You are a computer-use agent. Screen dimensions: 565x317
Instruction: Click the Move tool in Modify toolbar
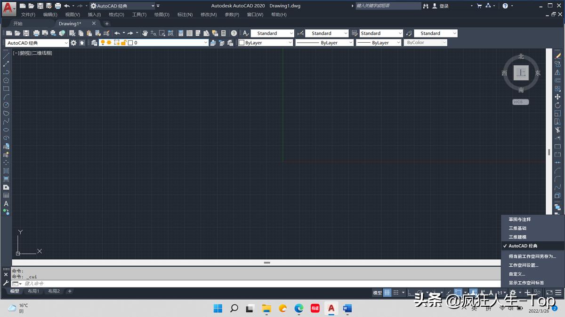pyautogui.click(x=557, y=97)
